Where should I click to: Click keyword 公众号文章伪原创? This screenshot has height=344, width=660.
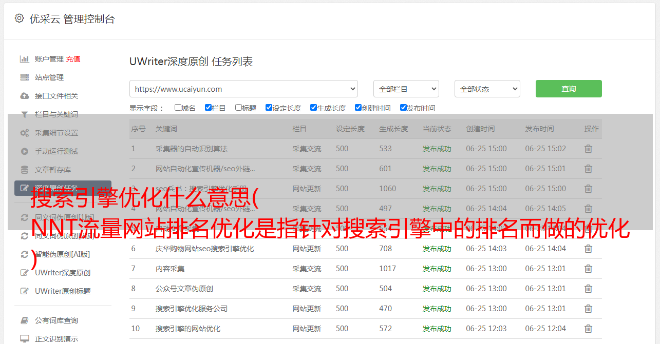(x=184, y=289)
